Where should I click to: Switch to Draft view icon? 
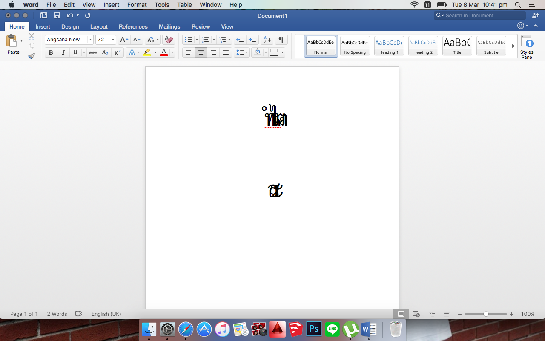[x=447, y=314]
